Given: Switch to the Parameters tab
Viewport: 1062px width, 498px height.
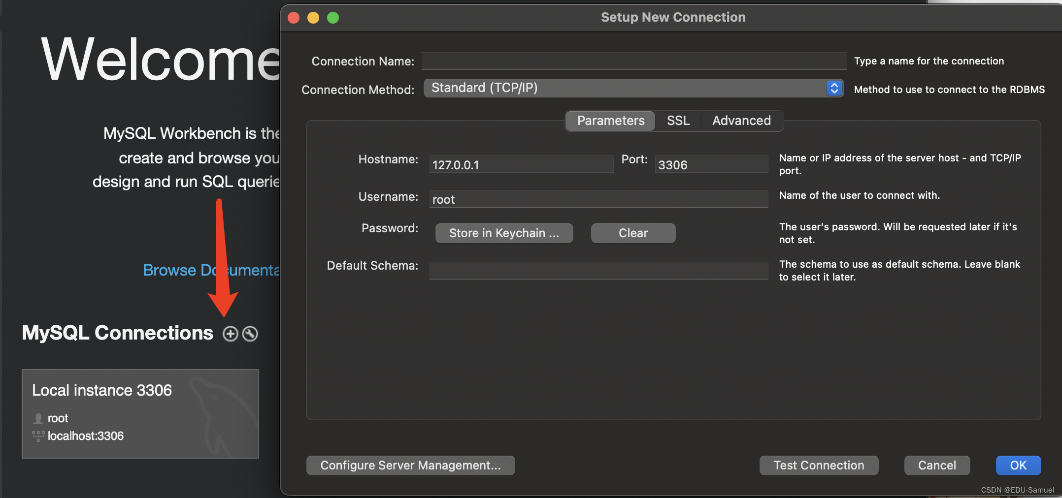Looking at the screenshot, I should pos(610,121).
